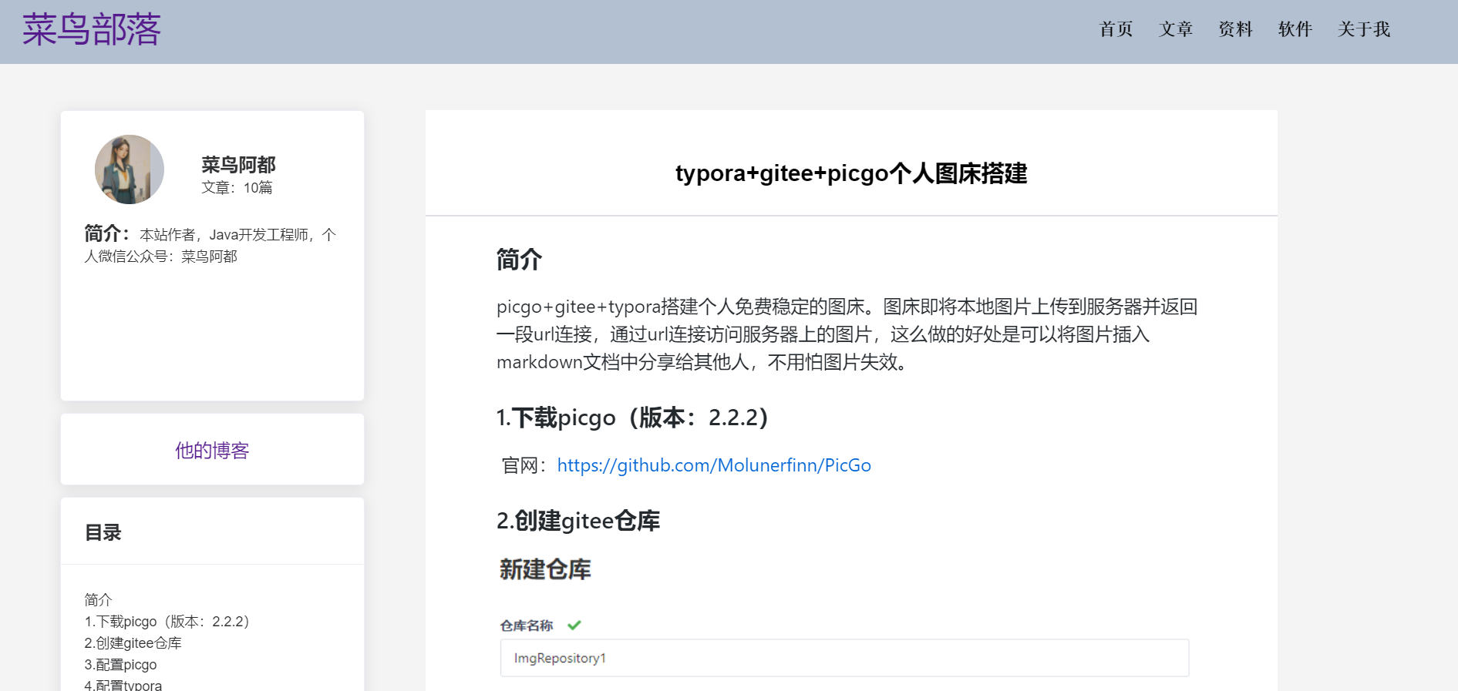Open the 软件 navigation item

pos(1295,29)
